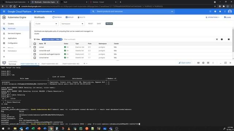Viewport: 234px width, 131px height.
Task: Open File Explorer from the taskbar
Action: point(15,128)
